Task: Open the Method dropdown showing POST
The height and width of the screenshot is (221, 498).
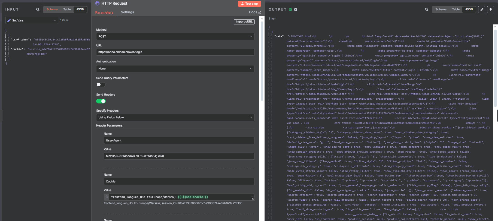Action: coord(175,36)
